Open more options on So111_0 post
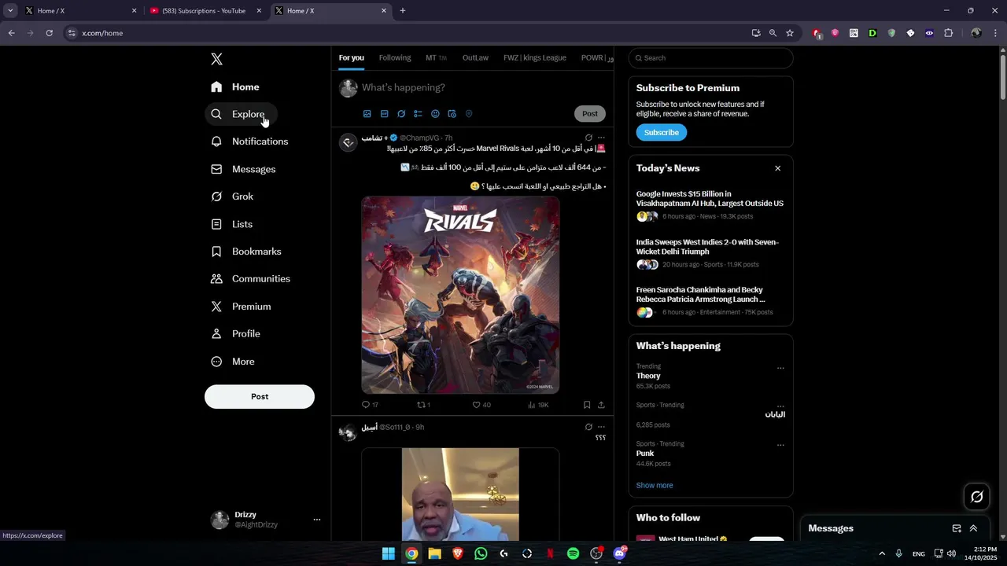1007x566 pixels. click(x=601, y=427)
